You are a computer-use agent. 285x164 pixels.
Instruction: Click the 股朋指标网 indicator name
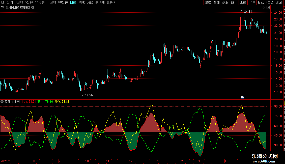coord(12,102)
